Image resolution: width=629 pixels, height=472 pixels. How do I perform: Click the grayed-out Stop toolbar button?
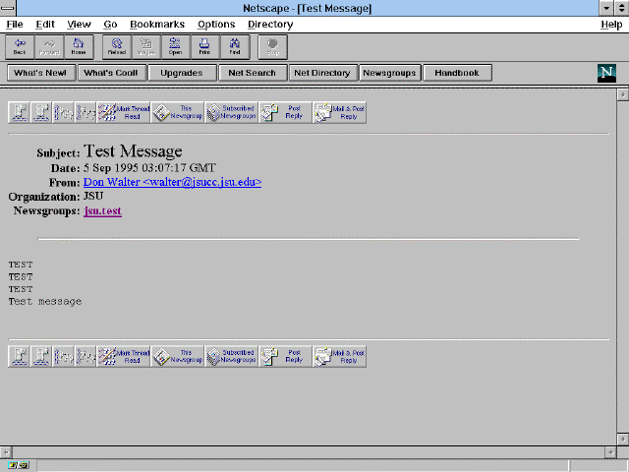tap(273, 47)
